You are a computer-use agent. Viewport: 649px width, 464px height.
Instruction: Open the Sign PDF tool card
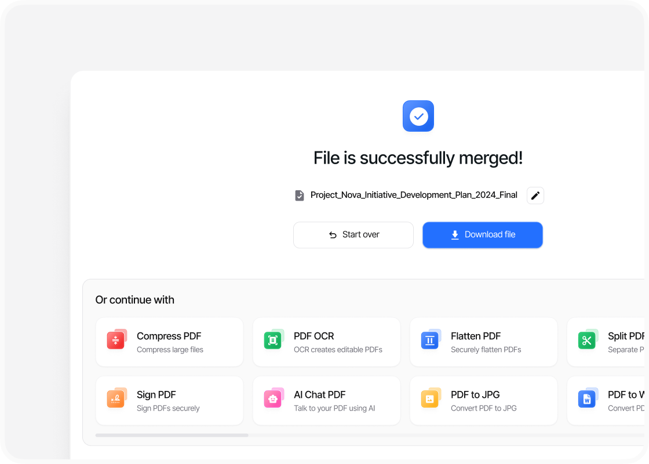(x=169, y=401)
